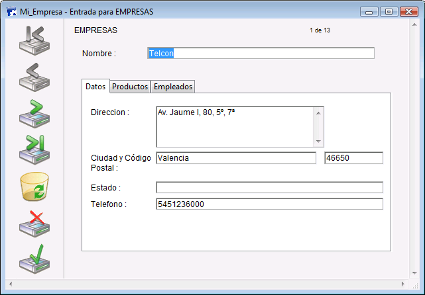Click the Telefono number field
Screen dimensions: 425x295
pos(269,204)
